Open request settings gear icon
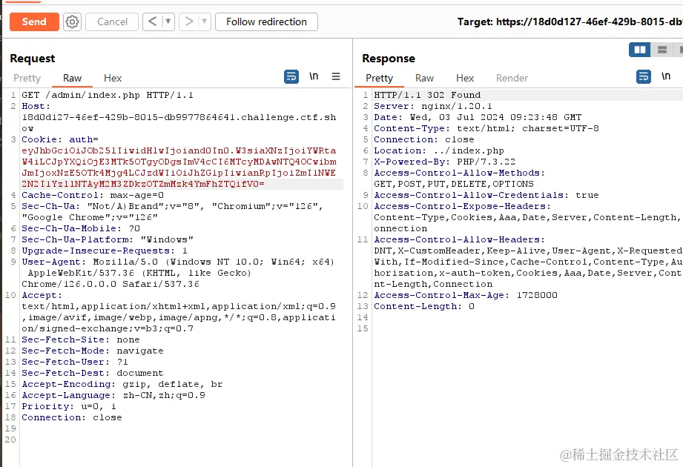The width and height of the screenshot is (683, 467). coord(73,21)
